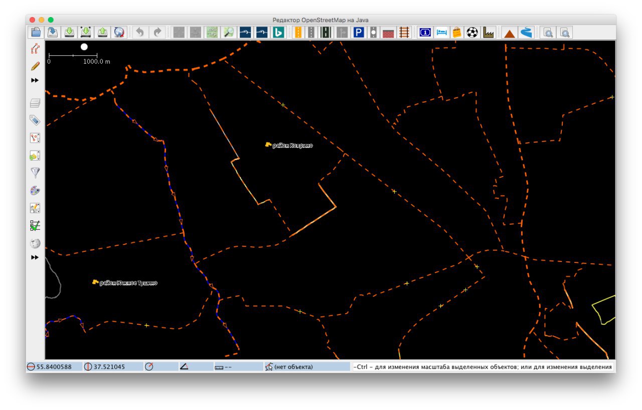
Task: Undo the last action
Action: click(x=140, y=33)
